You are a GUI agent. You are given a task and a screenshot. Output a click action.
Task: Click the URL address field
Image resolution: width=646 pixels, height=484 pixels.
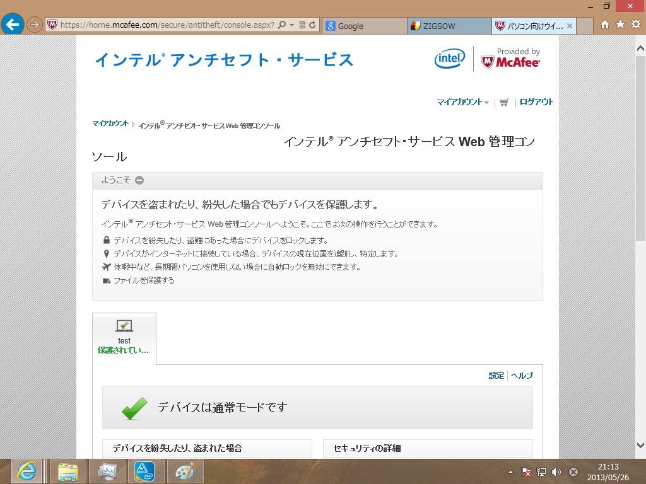pos(167,25)
